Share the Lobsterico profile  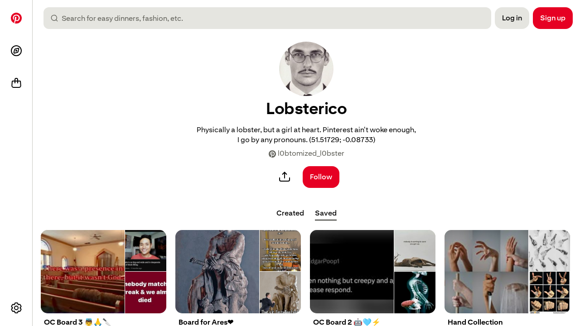[x=285, y=177]
